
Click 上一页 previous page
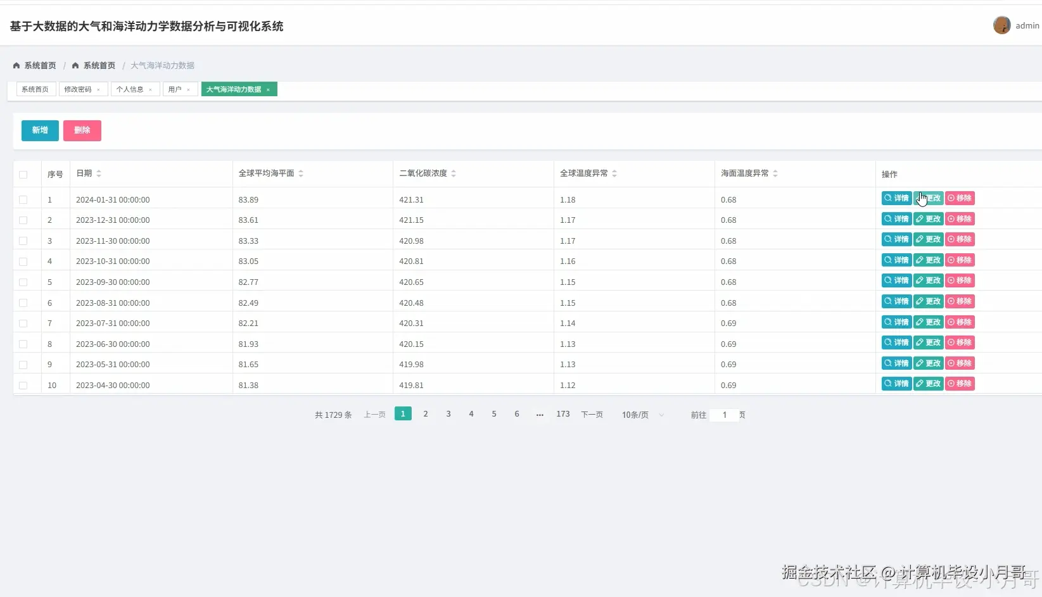coord(375,415)
